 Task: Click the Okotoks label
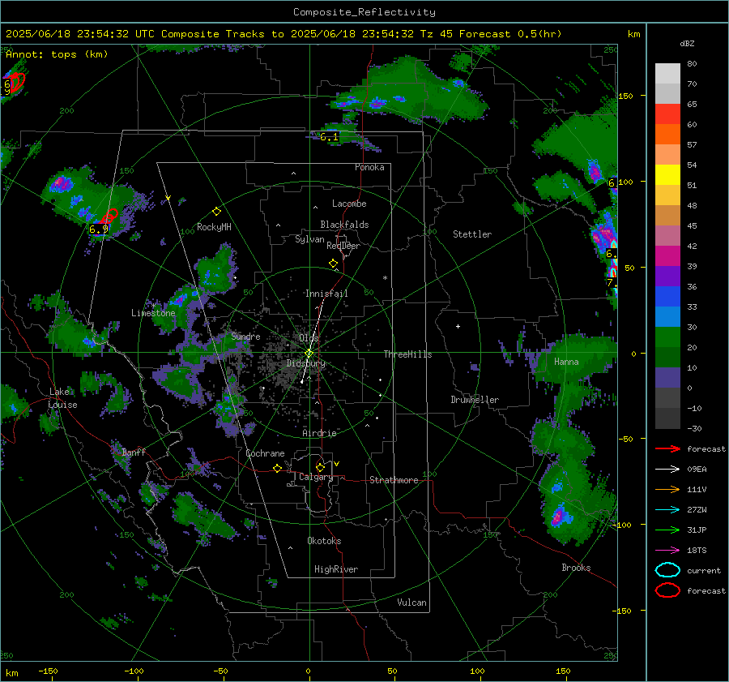(x=324, y=541)
